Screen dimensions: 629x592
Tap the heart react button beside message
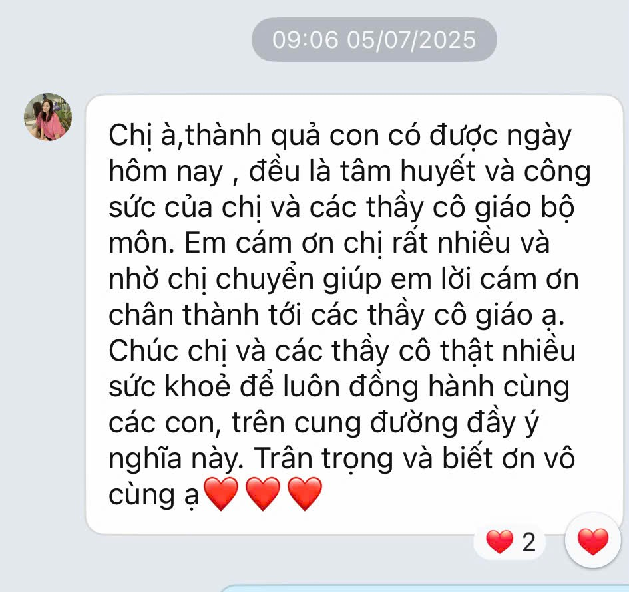coord(593,541)
